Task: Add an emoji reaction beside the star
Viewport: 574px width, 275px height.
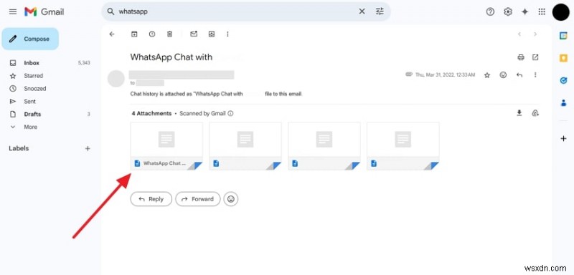Action: point(504,75)
